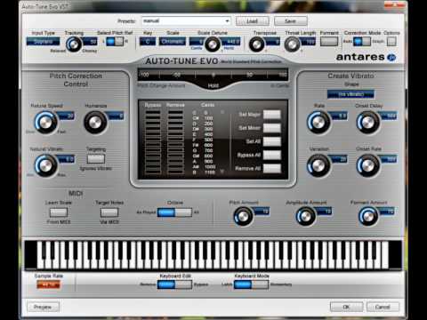Confirm with the OK button
Image resolution: width=427 pixels, height=320 pixels.
(346, 307)
